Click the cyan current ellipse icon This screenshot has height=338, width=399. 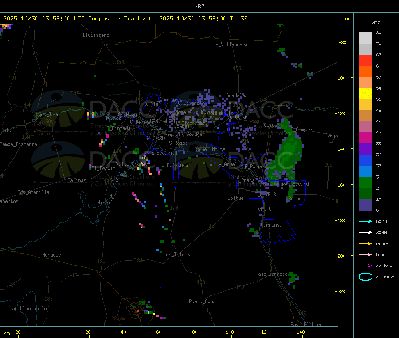click(365, 277)
